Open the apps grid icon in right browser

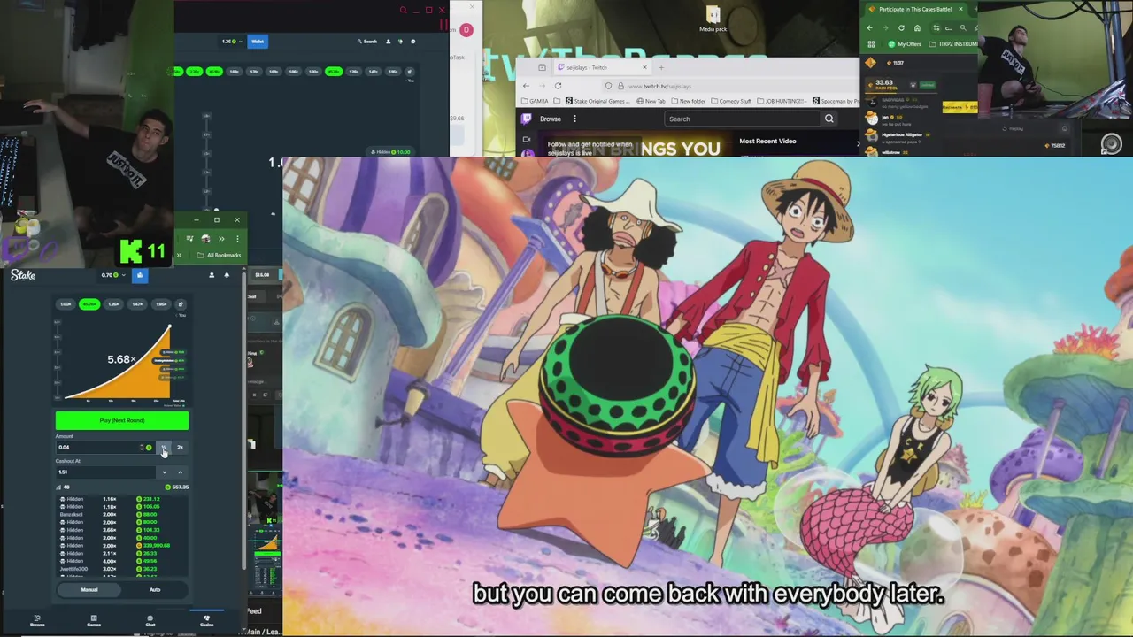pyautogui.click(x=871, y=43)
